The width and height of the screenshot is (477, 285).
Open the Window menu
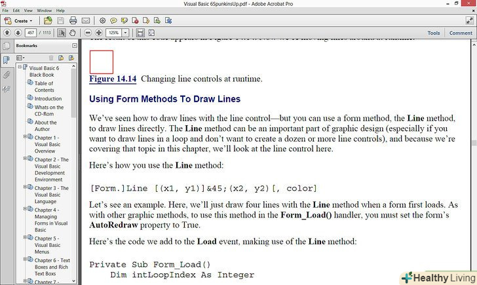click(x=45, y=10)
